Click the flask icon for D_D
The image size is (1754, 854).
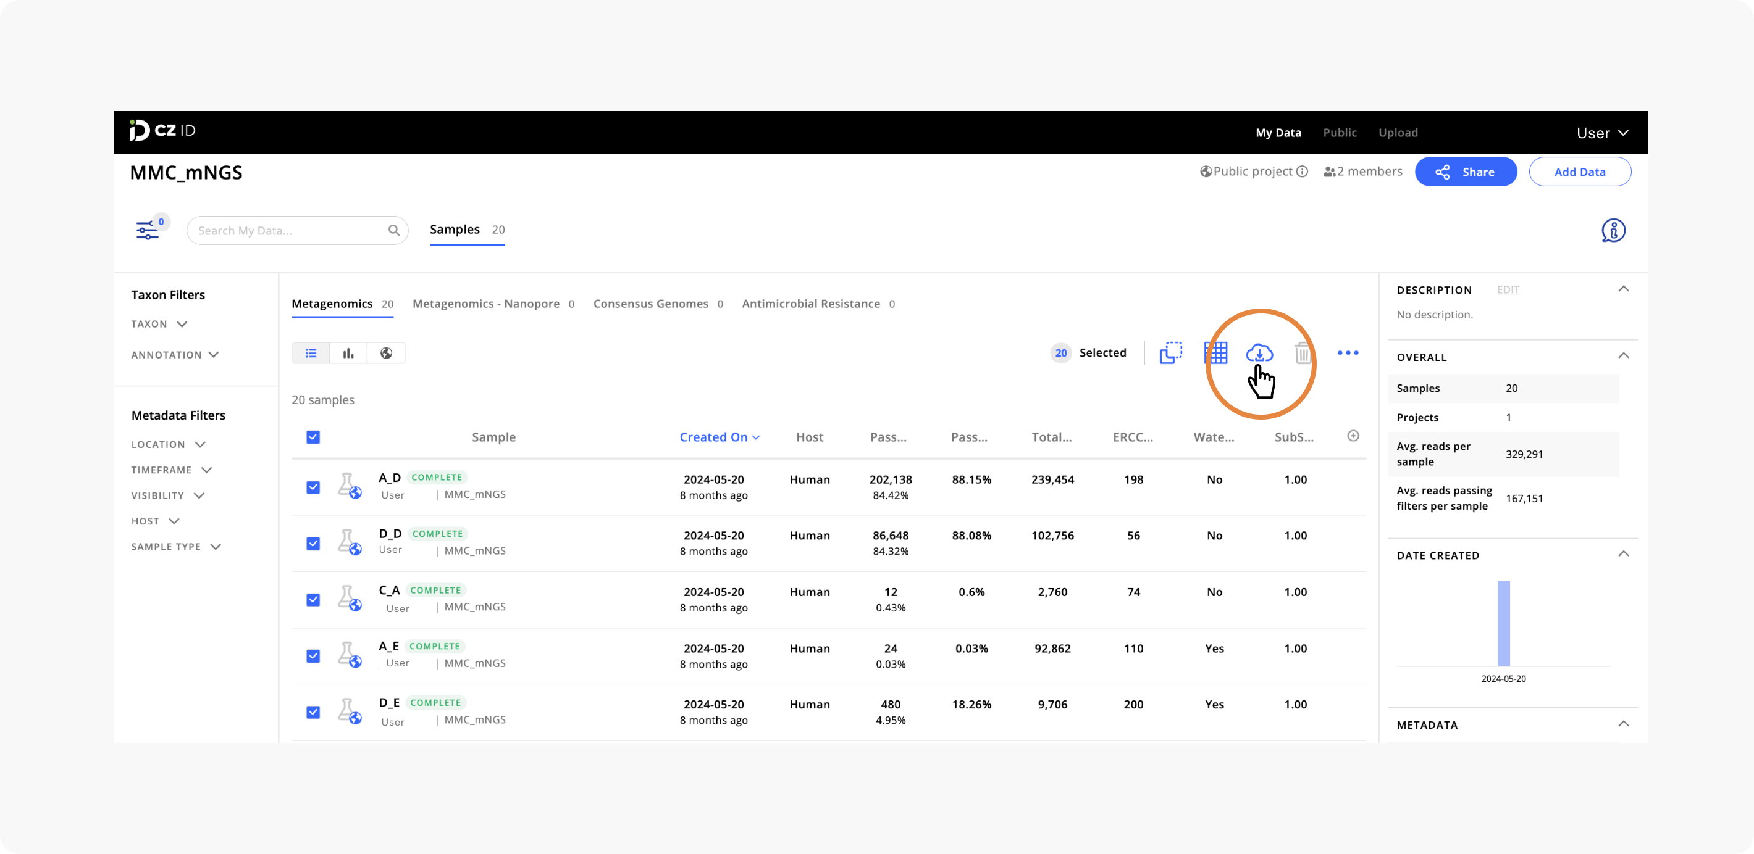pyautogui.click(x=348, y=542)
